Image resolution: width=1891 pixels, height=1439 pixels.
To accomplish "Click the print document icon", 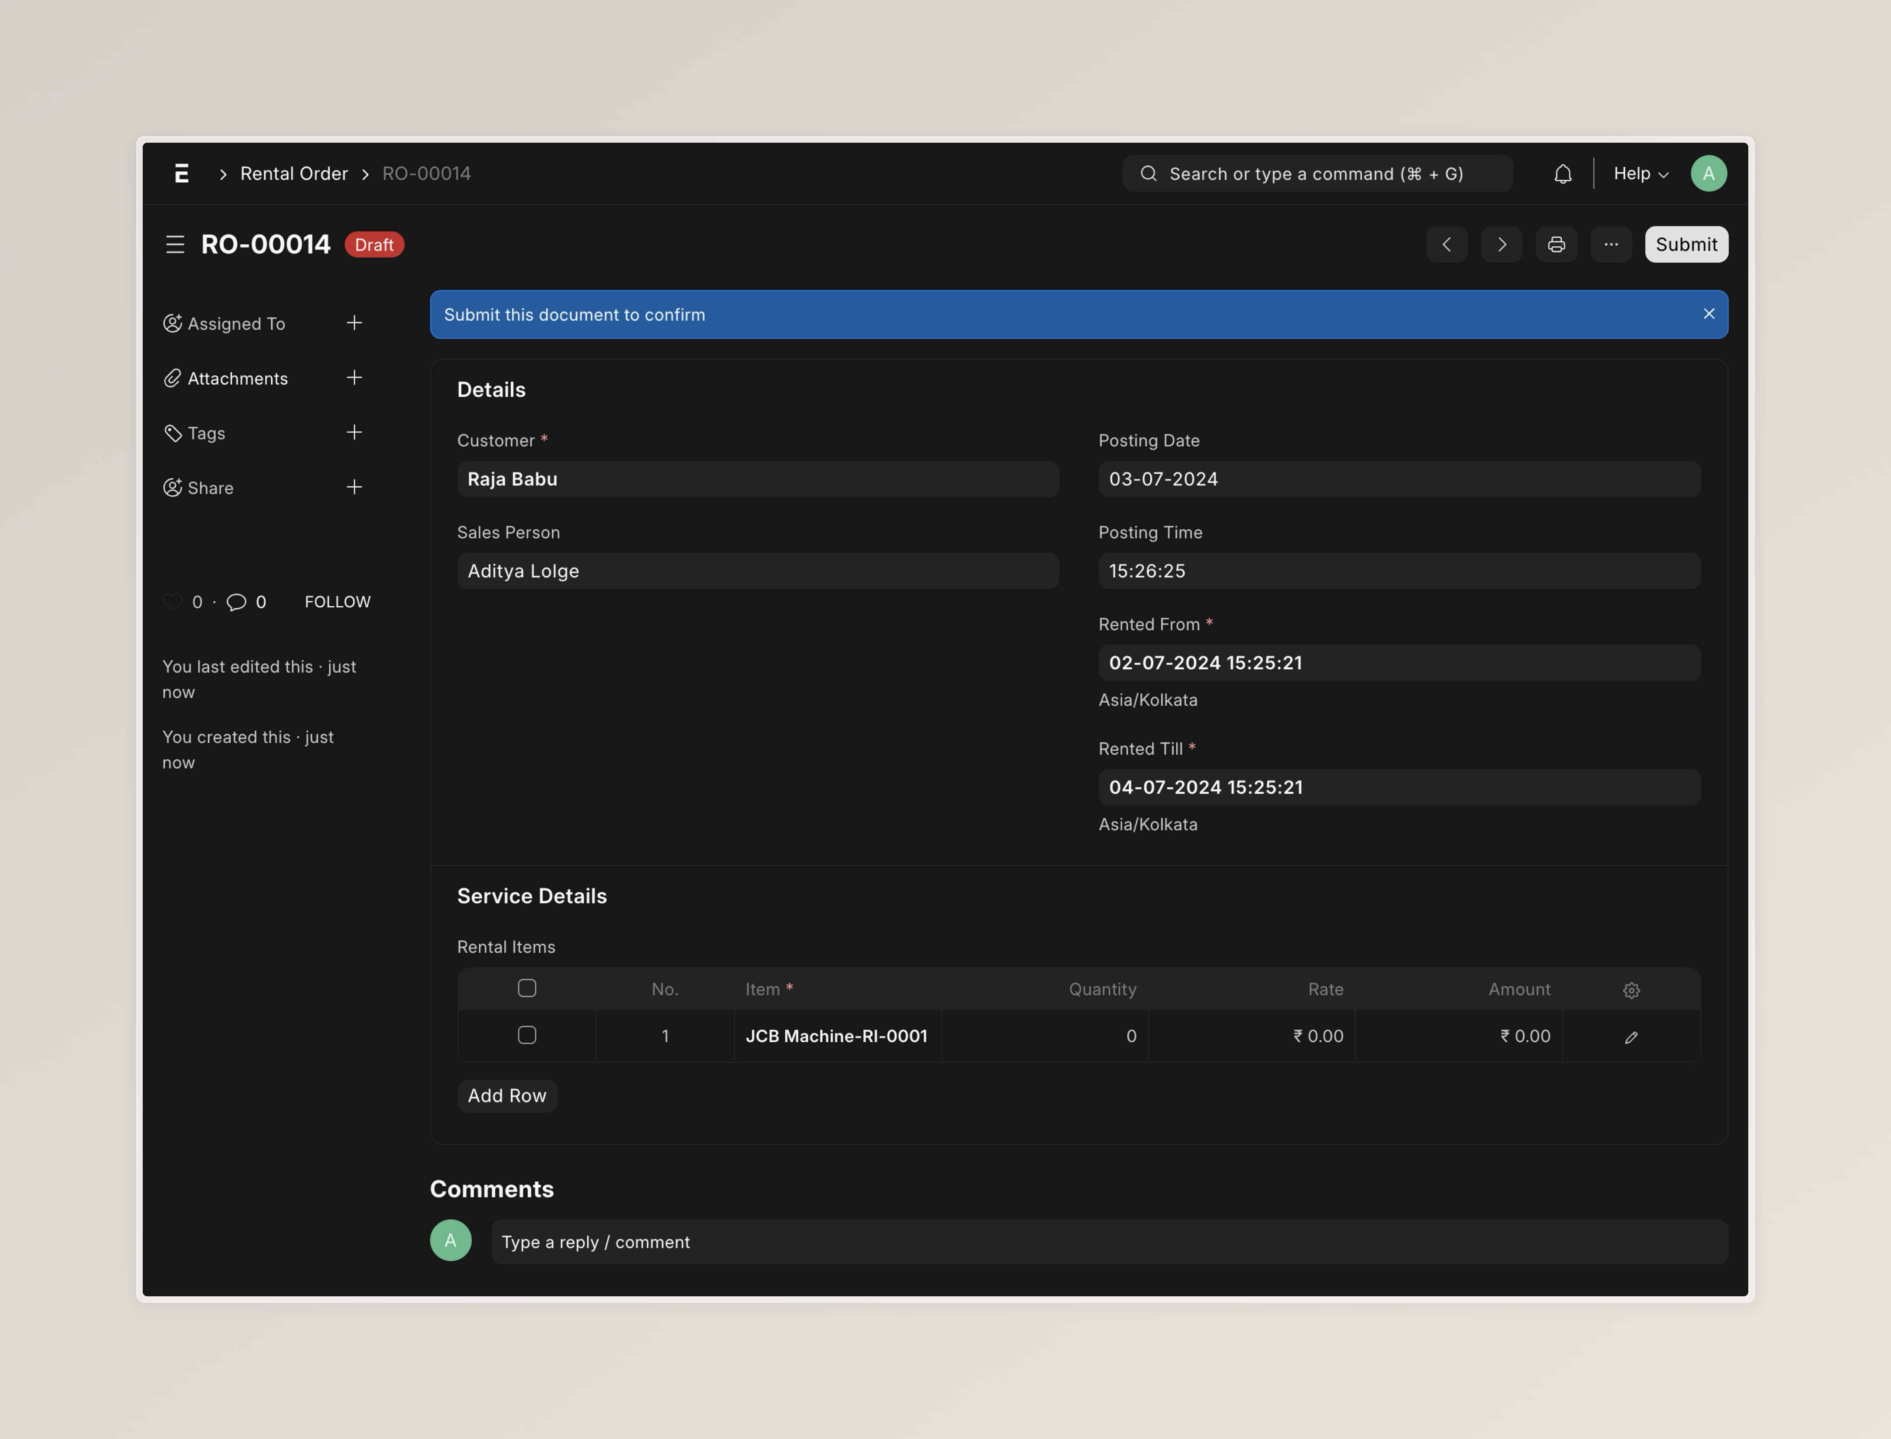I will point(1556,245).
